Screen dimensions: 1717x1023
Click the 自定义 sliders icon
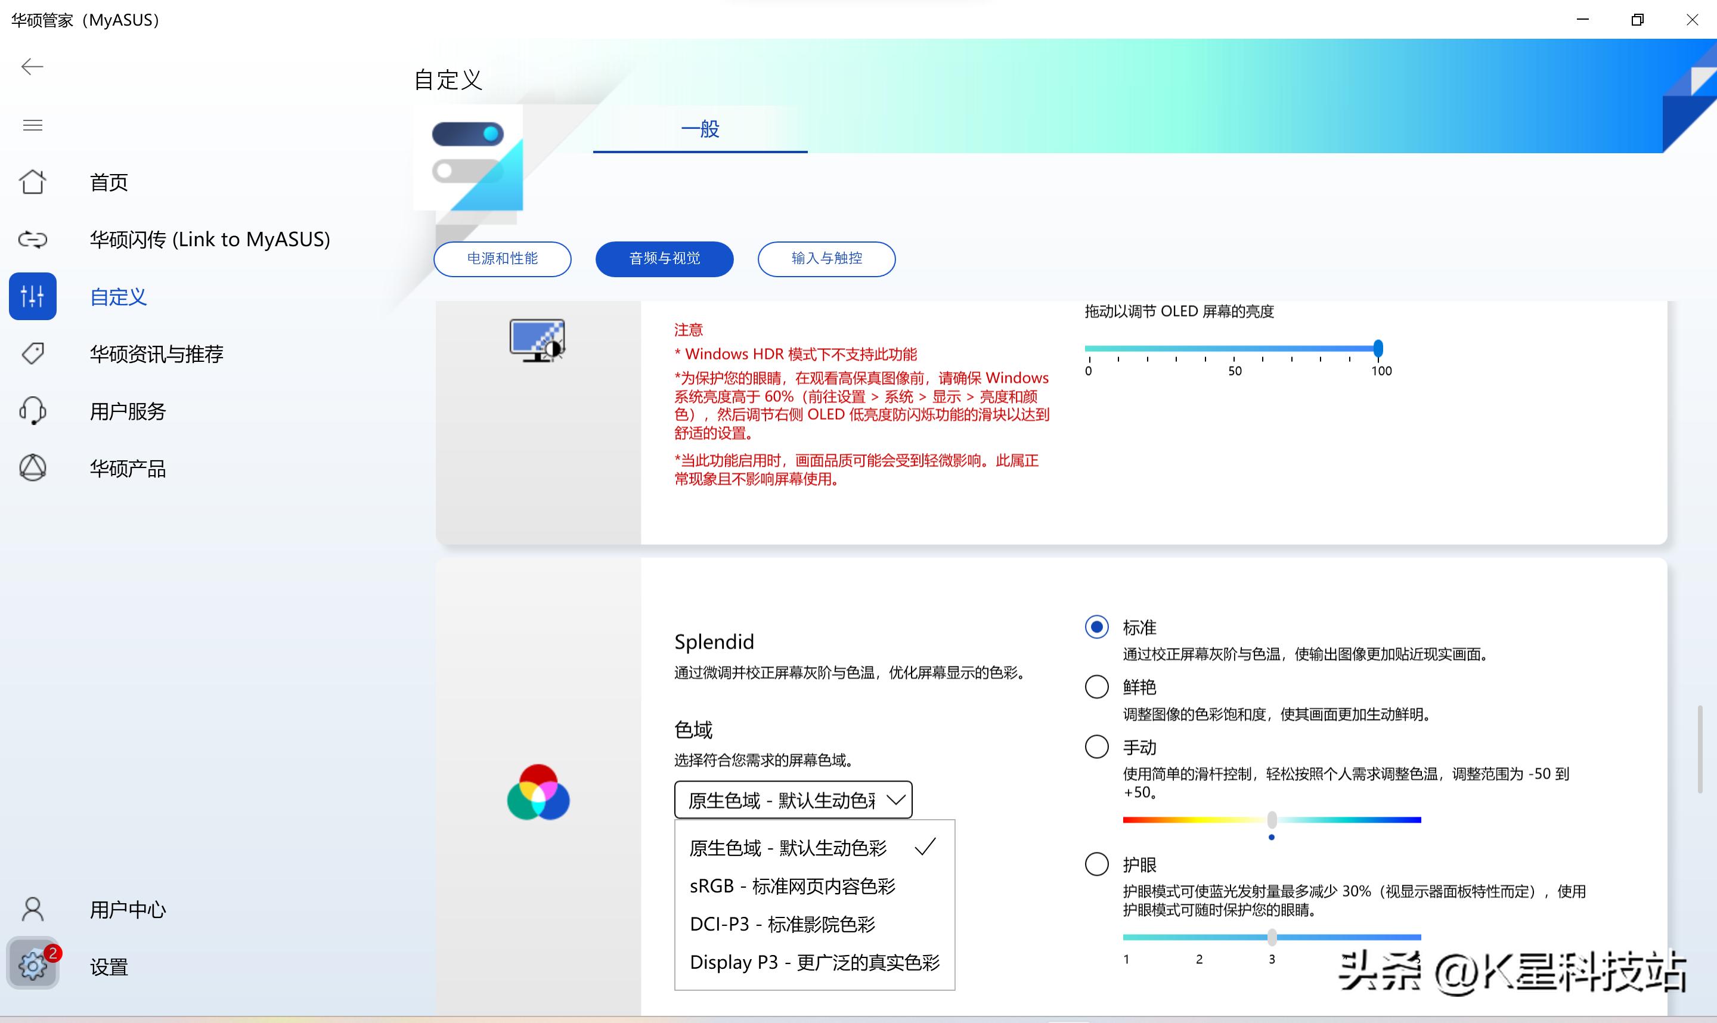(x=32, y=296)
